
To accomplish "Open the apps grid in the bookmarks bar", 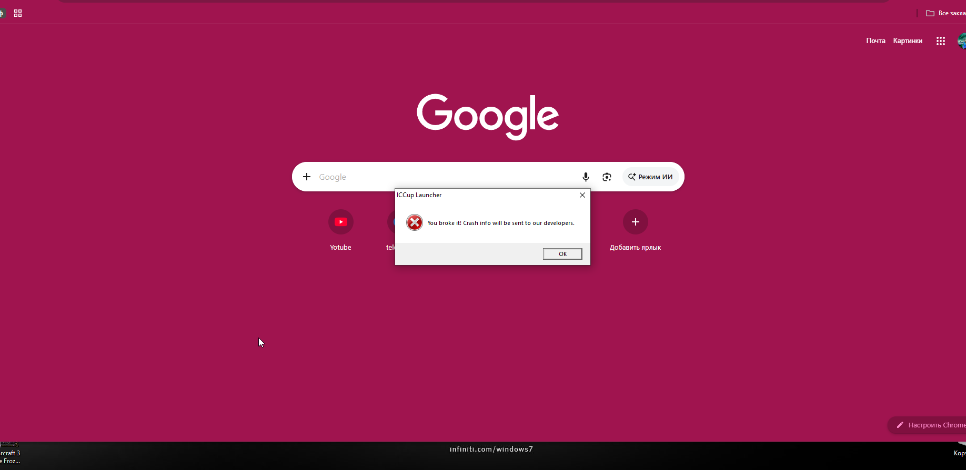I will coord(18,13).
